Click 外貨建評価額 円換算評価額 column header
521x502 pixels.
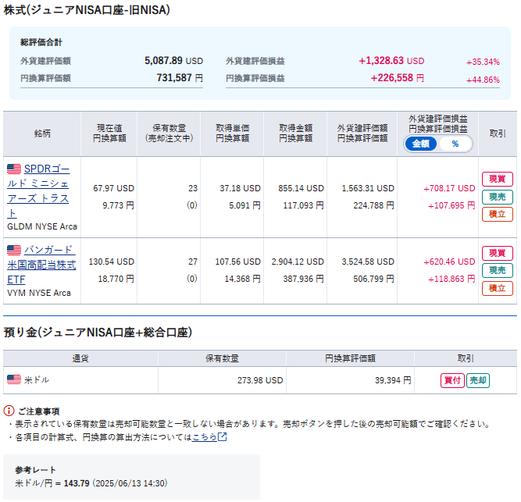(x=362, y=134)
